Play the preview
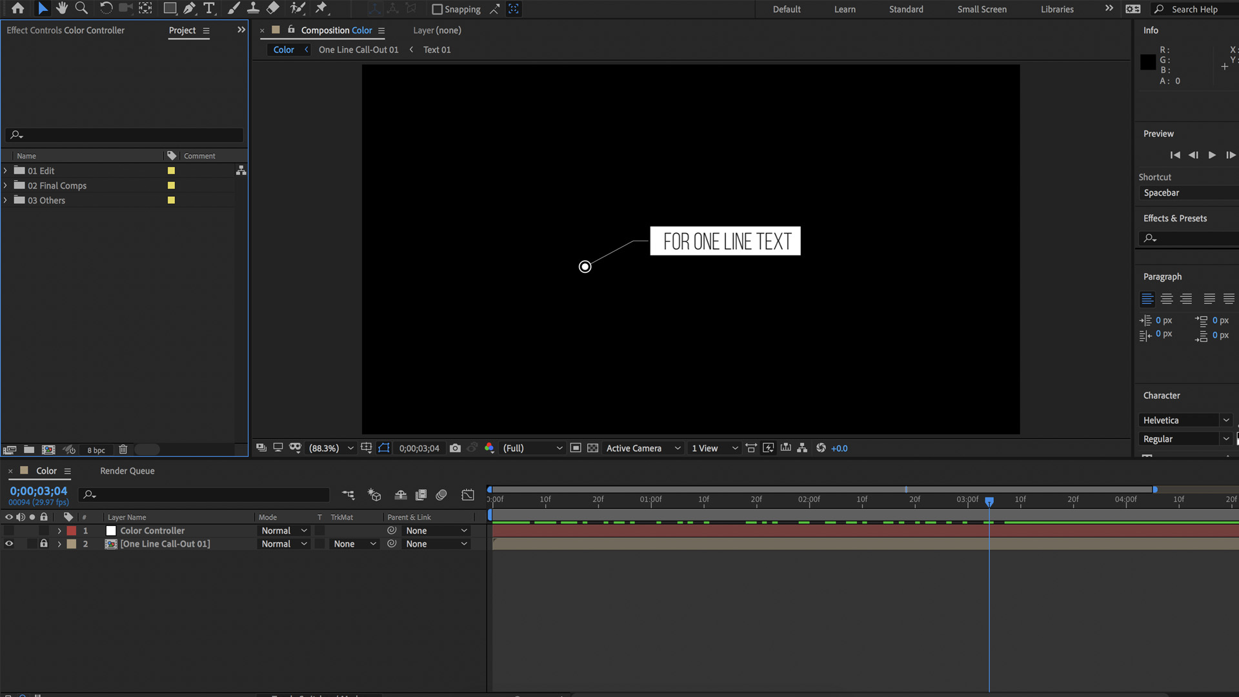This screenshot has height=697, width=1239. (x=1212, y=155)
